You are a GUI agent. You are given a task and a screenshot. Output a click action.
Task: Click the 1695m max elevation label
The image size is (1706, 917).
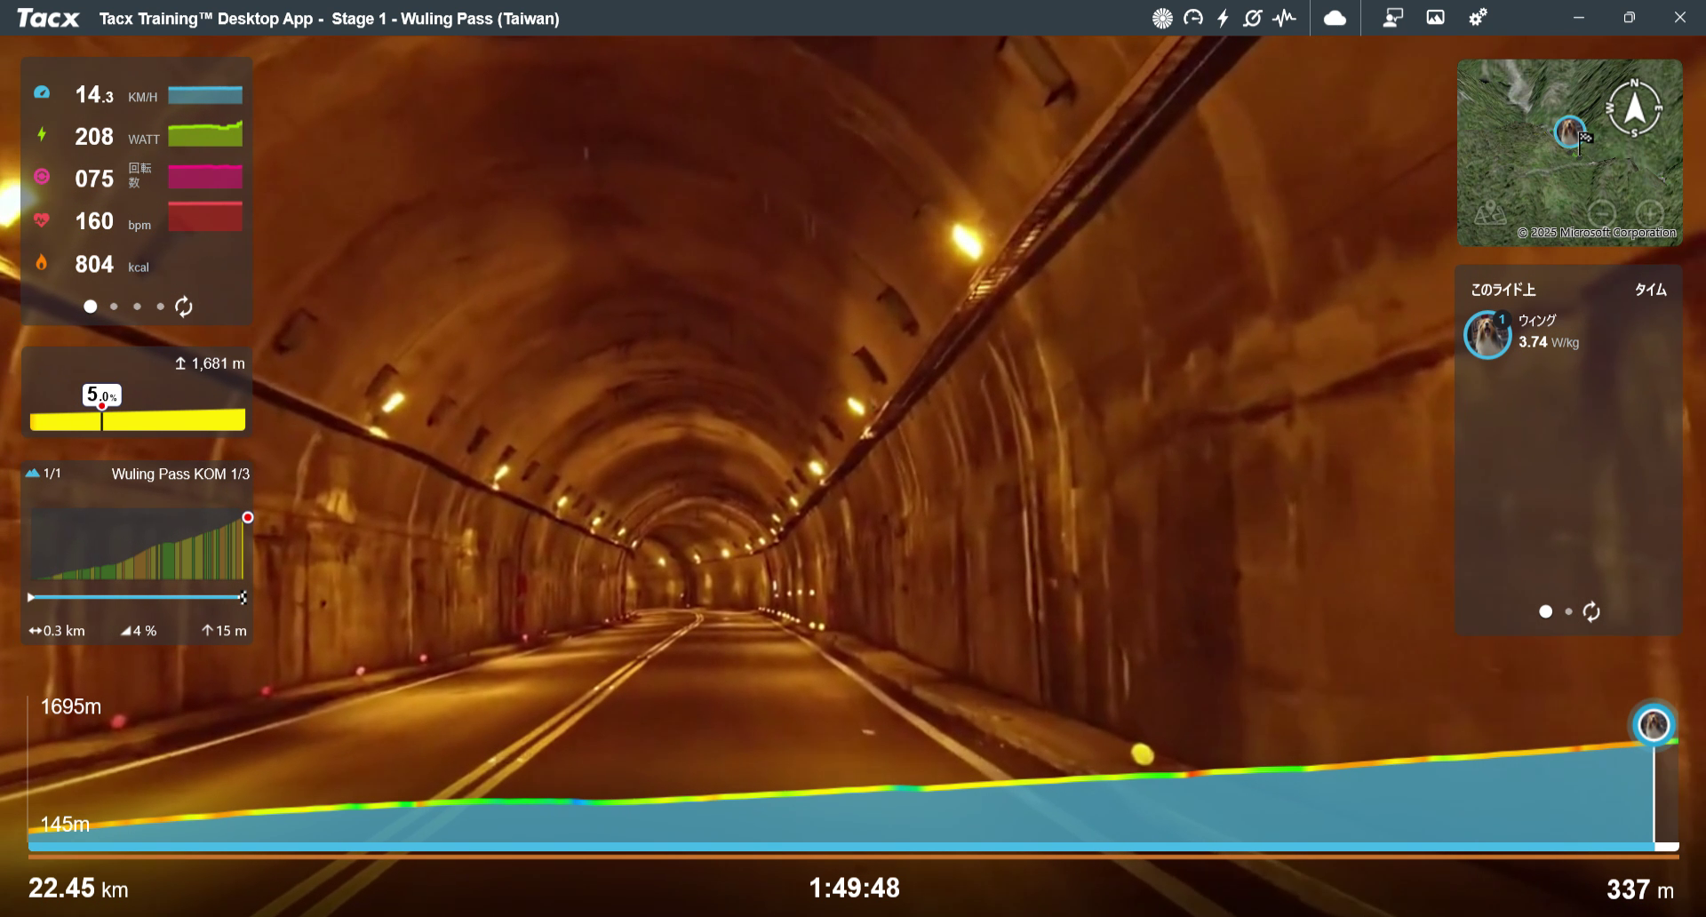click(71, 706)
